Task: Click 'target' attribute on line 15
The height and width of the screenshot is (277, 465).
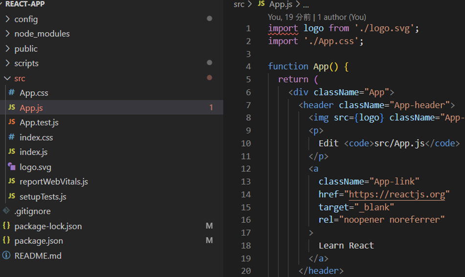Action: (x=333, y=207)
